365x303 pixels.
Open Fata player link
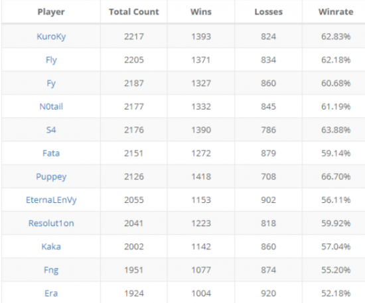point(51,153)
